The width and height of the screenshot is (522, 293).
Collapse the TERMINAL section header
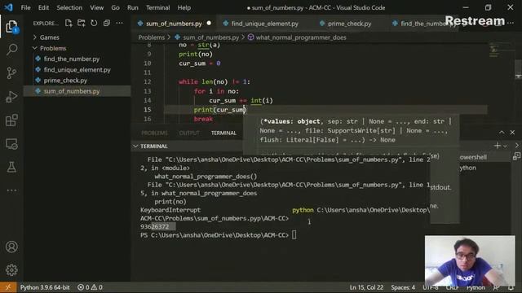click(x=154, y=146)
